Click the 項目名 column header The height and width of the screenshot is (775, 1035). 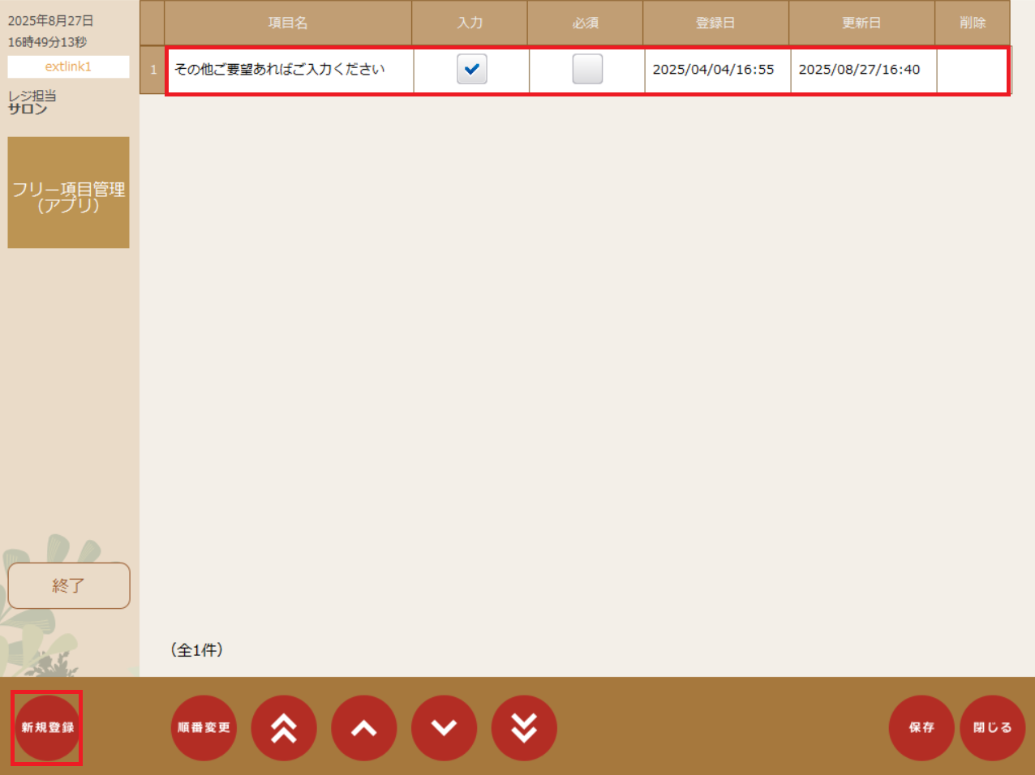288,23
